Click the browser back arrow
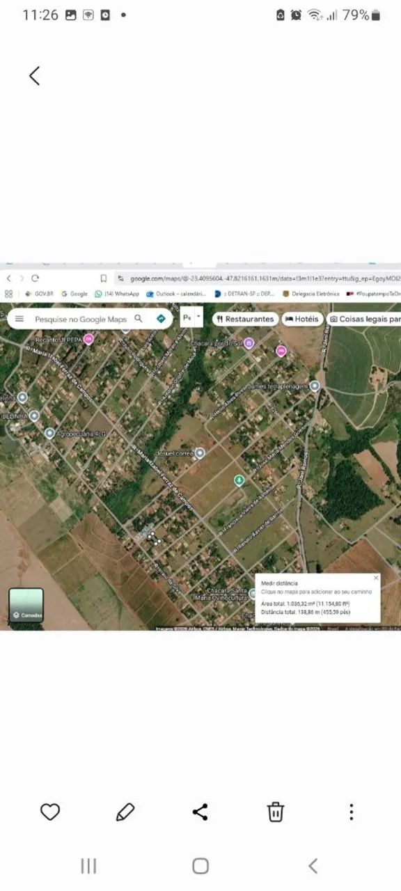The image size is (401, 891). pyautogui.click(x=8, y=278)
